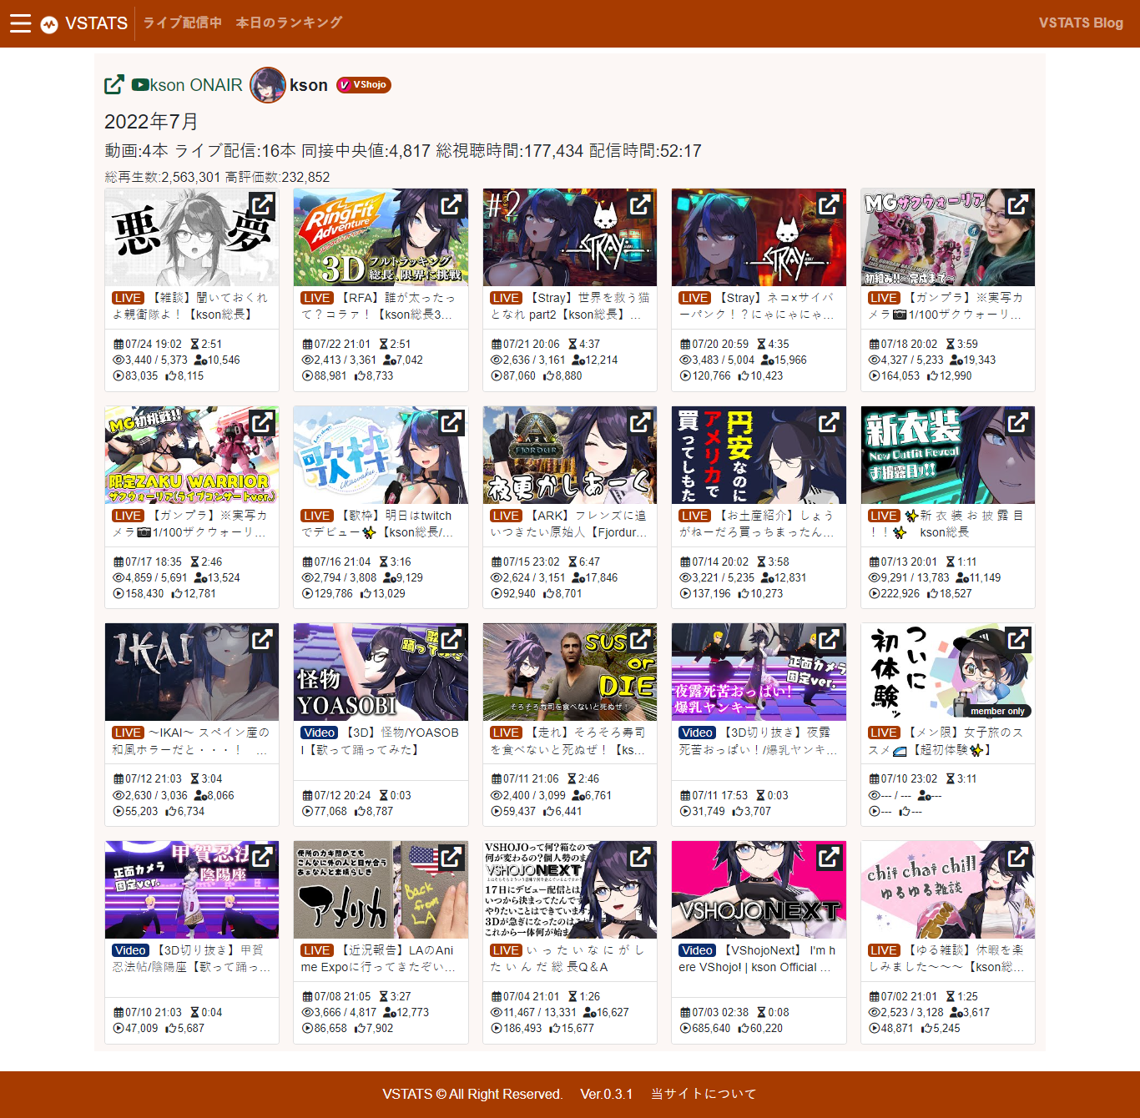Open external link on 07/20 Stray thumbnail

pos(829,204)
